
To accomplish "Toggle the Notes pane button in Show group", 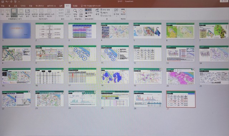I will pos(68,13).
